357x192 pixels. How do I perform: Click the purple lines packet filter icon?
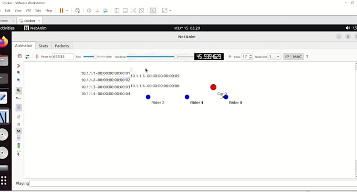pos(19,138)
